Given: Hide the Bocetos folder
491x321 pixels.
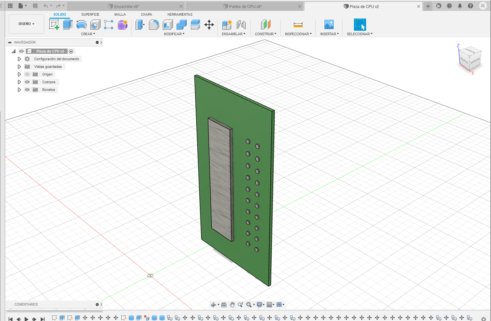Looking at the screenshot, I should click(x=27, y=90).
